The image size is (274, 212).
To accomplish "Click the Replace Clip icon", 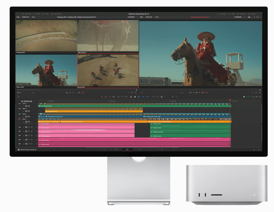I will [126, 97].
